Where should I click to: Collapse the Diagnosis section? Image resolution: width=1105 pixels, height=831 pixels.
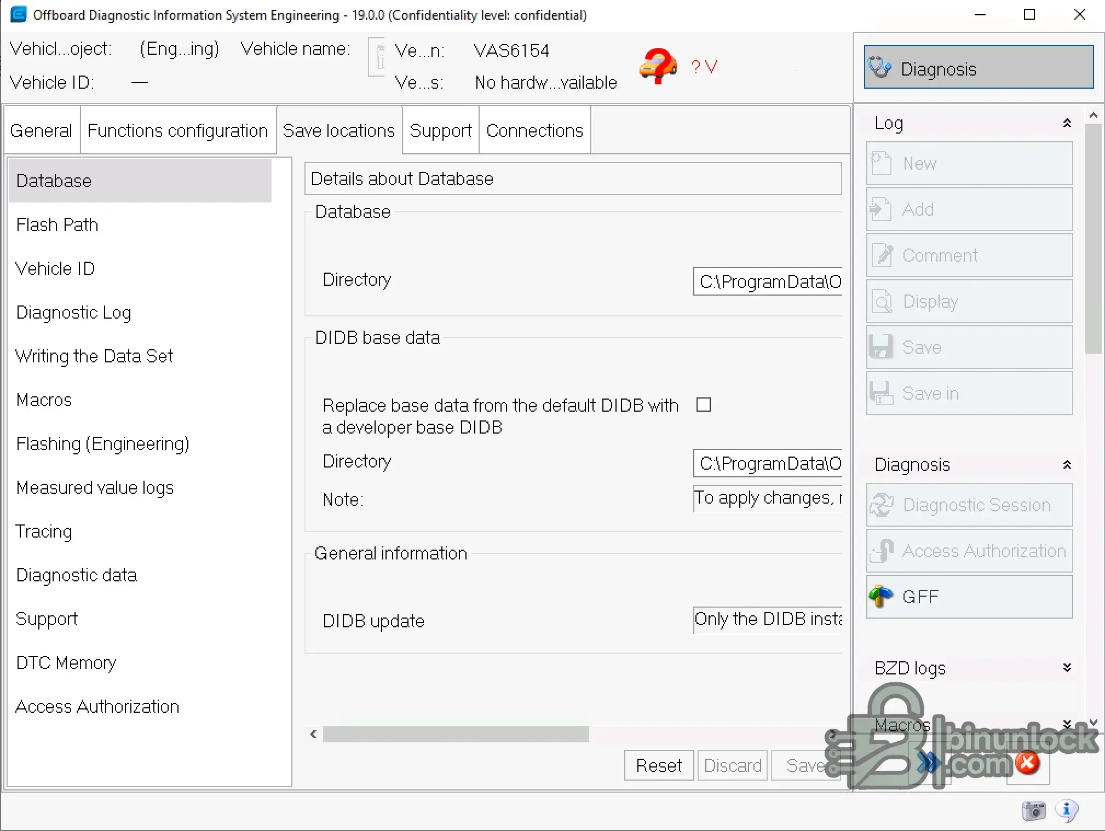click(1067, 465)
